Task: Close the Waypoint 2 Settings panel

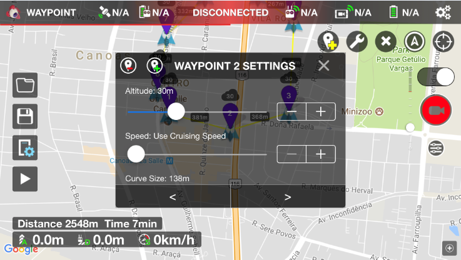Action: click(x=323, y=66)
